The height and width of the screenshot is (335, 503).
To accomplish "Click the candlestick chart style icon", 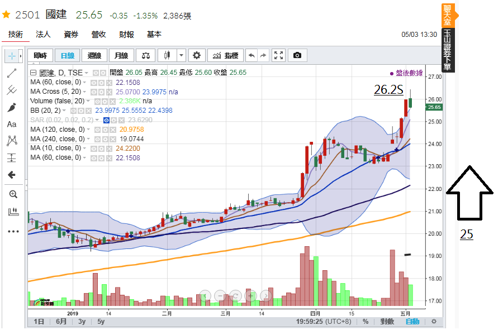I will 167,55.
